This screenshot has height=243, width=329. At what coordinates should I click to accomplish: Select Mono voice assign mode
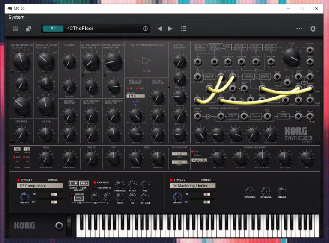coord(14,157)
